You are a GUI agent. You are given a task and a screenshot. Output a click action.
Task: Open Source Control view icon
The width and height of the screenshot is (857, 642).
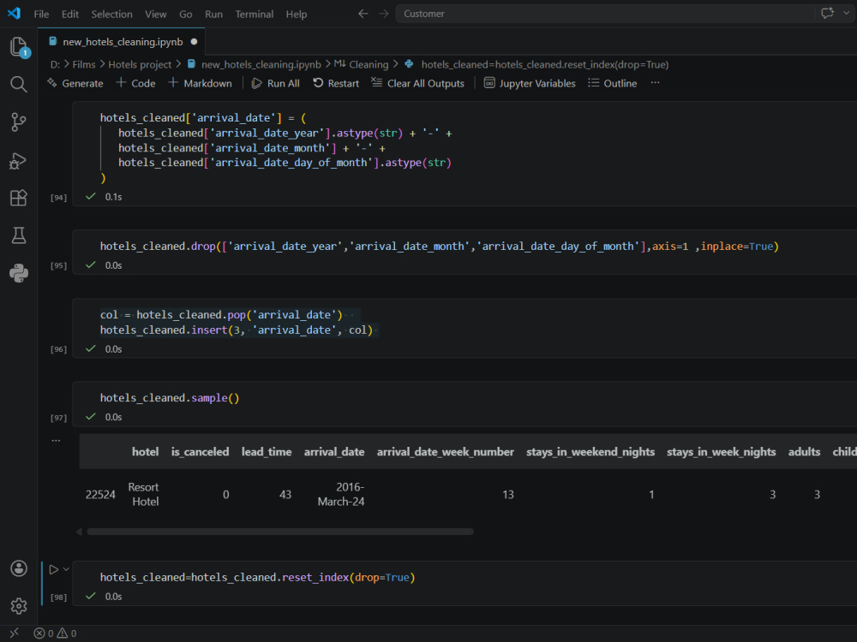click(x=19, y=122)
